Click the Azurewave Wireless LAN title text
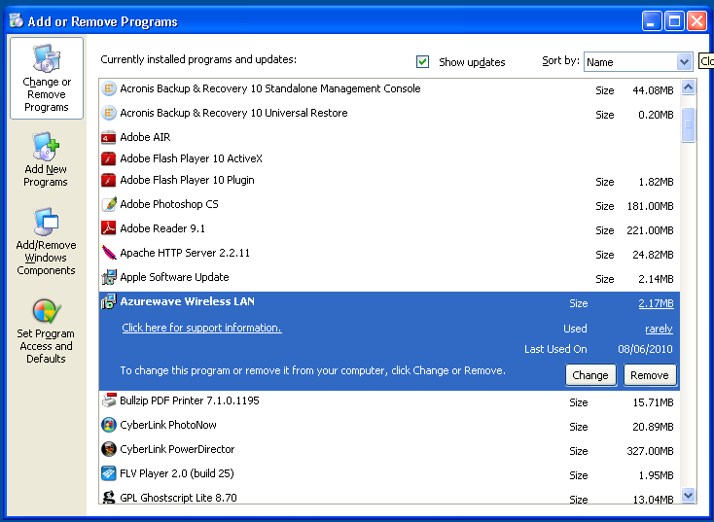The height and width of the screenshot is (522, 714). click(x=187, y=301)
